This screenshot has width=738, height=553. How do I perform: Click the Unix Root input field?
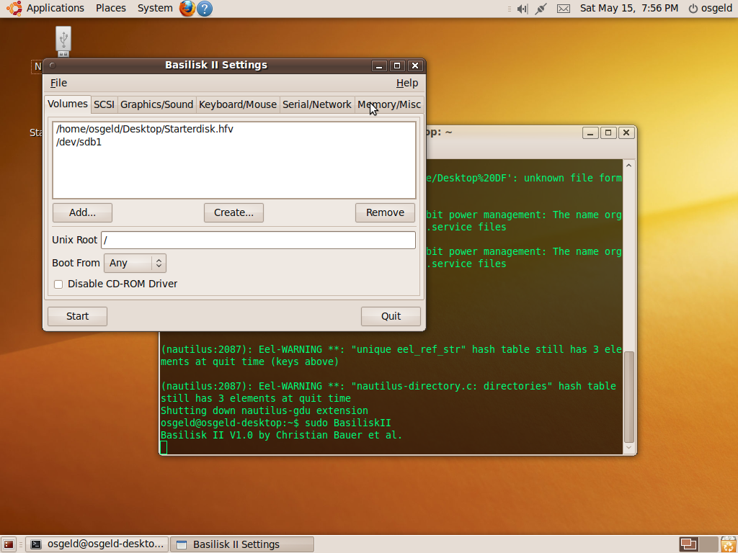click(x=259, y=240)
